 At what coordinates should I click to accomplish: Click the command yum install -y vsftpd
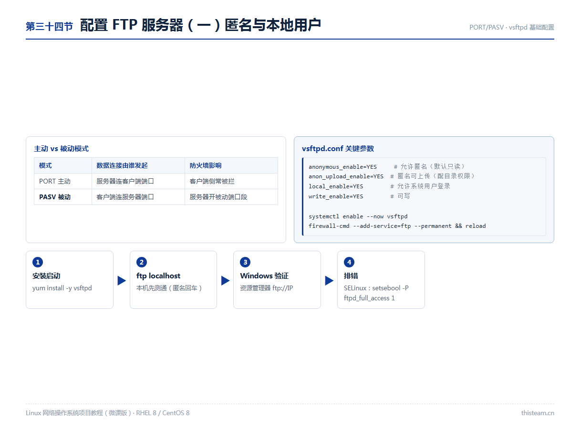(62, 288)
